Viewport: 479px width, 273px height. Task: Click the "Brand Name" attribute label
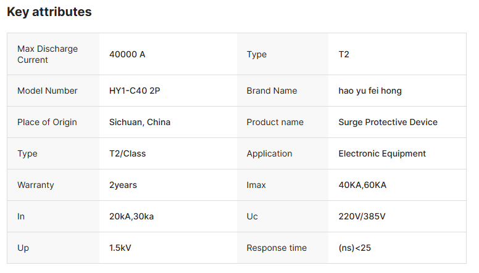coord(272,91)
